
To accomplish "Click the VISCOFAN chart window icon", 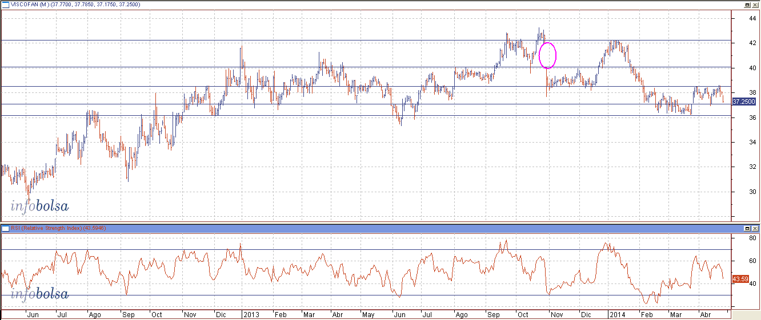I will [x=5, y=5].
